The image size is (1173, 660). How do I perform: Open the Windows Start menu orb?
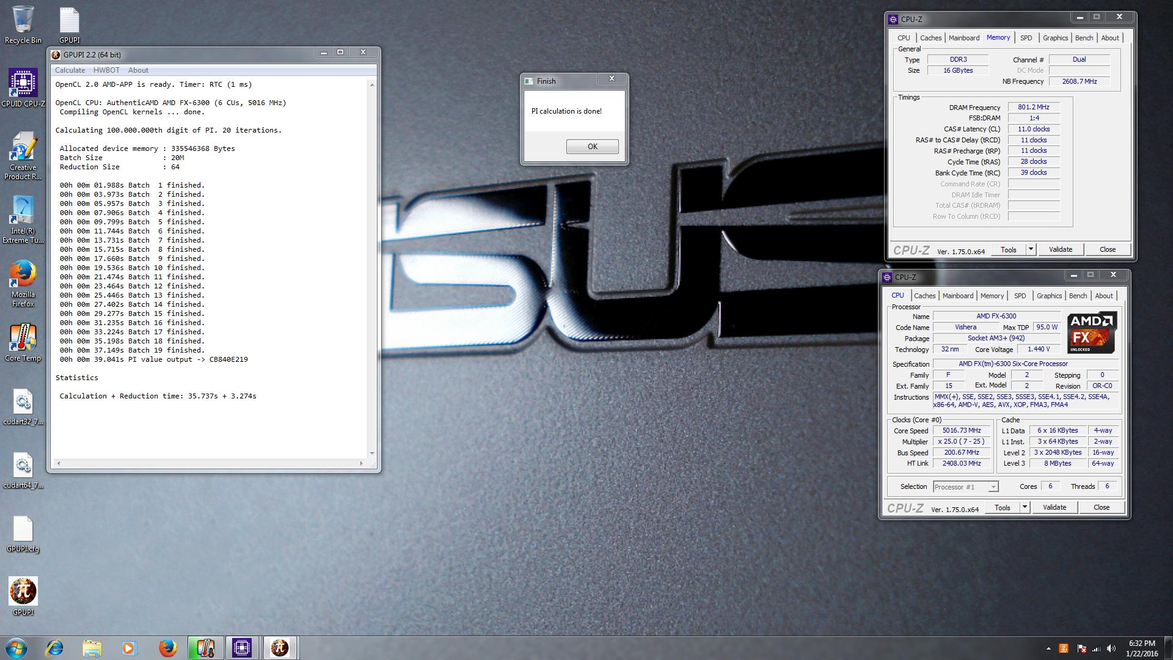(x=16, y=648)
